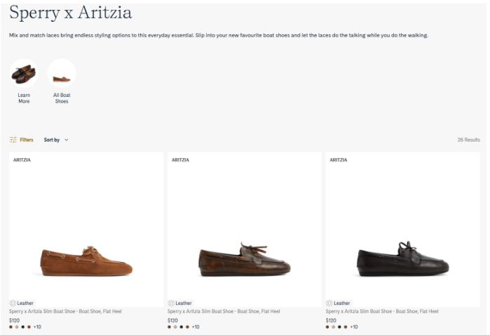Select third color swatch under brown leather shoe

pos(182,327)
